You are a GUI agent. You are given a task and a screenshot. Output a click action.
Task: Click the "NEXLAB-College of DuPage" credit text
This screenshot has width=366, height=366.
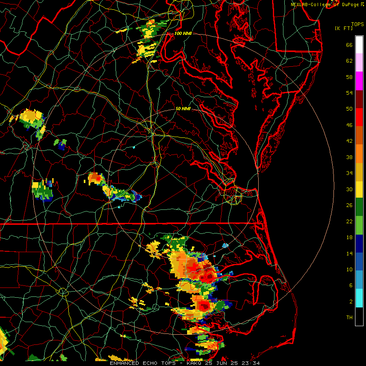325,4
